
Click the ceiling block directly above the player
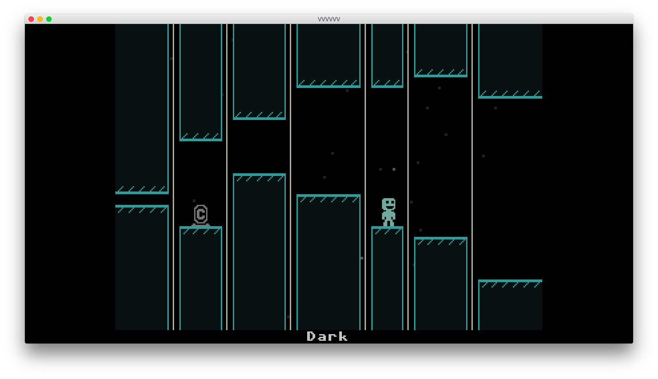(387, 56)
